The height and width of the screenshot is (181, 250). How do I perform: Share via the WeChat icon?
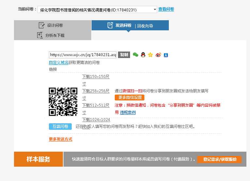coord(136,55)
